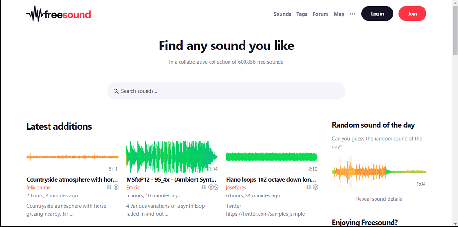Open the Map page
Screen dimensions: 458x227
coord(339,14)
